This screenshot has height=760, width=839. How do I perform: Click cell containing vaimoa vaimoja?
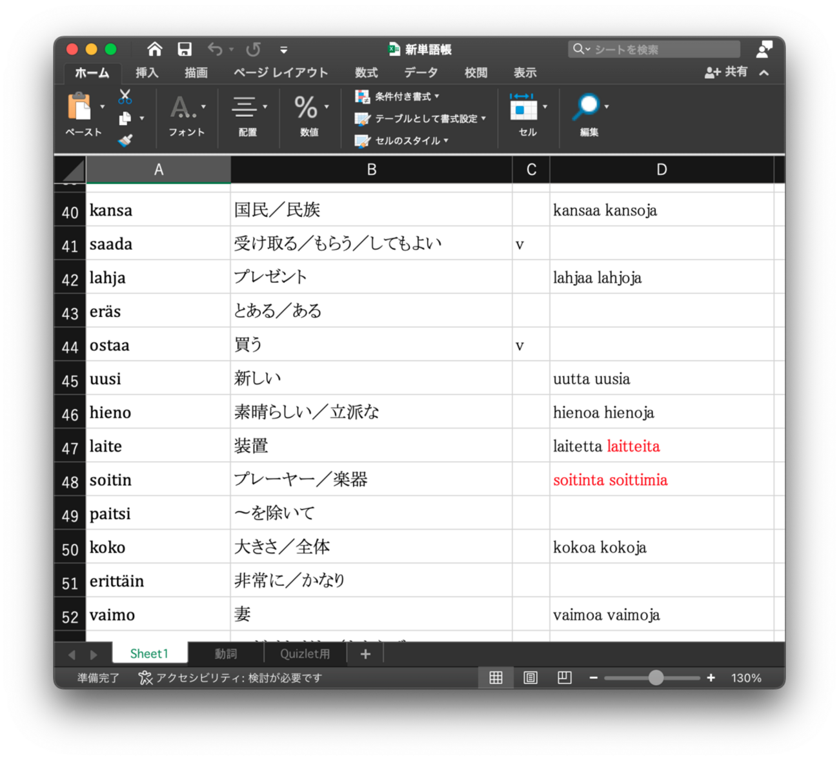tap(662, 614)
